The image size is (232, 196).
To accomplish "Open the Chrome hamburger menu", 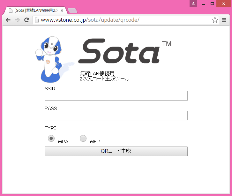I will pyautogui.click(x=224, y=20).
